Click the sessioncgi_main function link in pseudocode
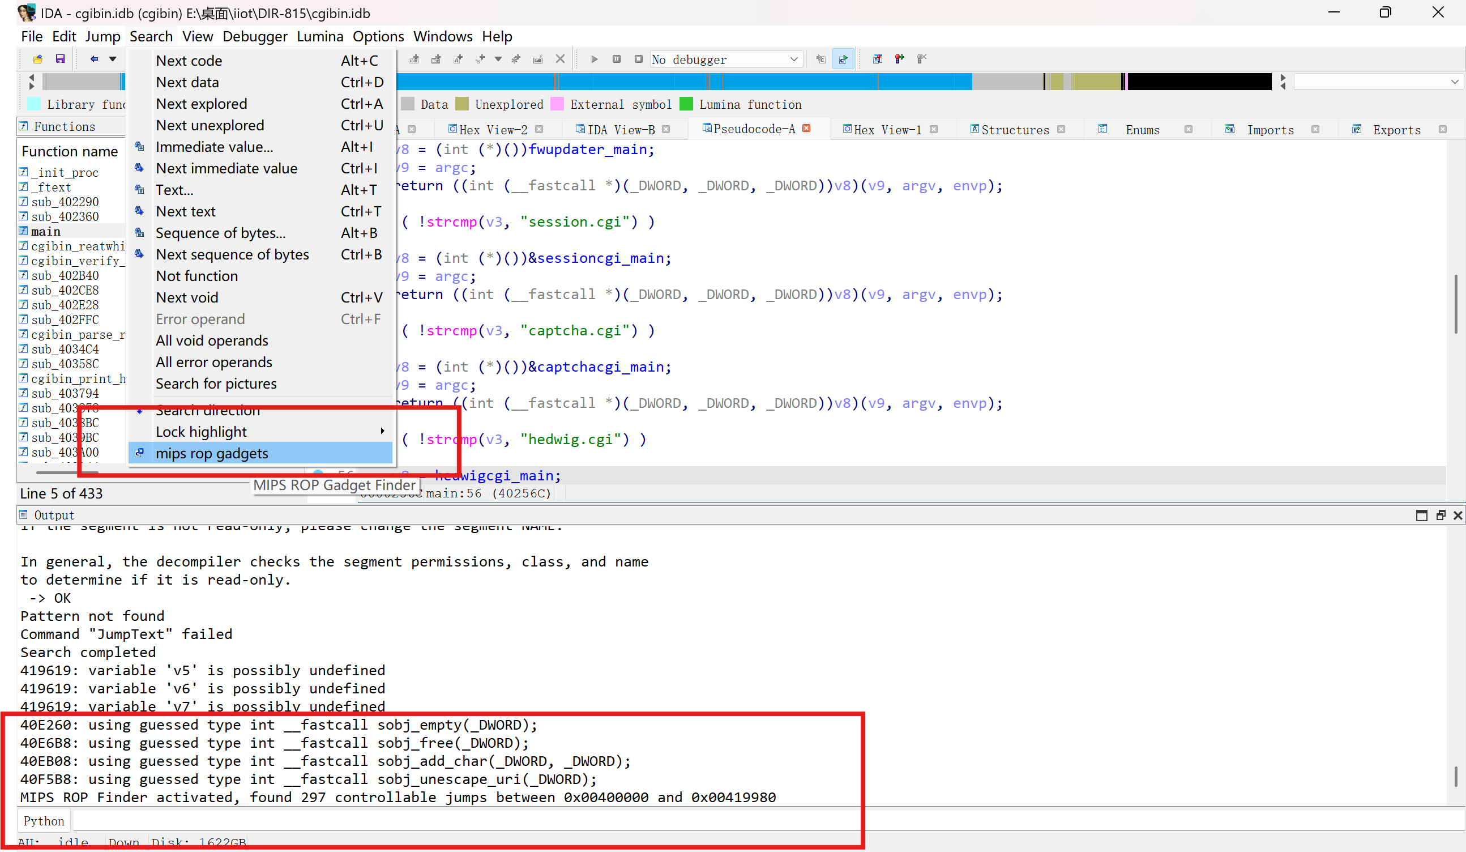 [x=600, y=258]
